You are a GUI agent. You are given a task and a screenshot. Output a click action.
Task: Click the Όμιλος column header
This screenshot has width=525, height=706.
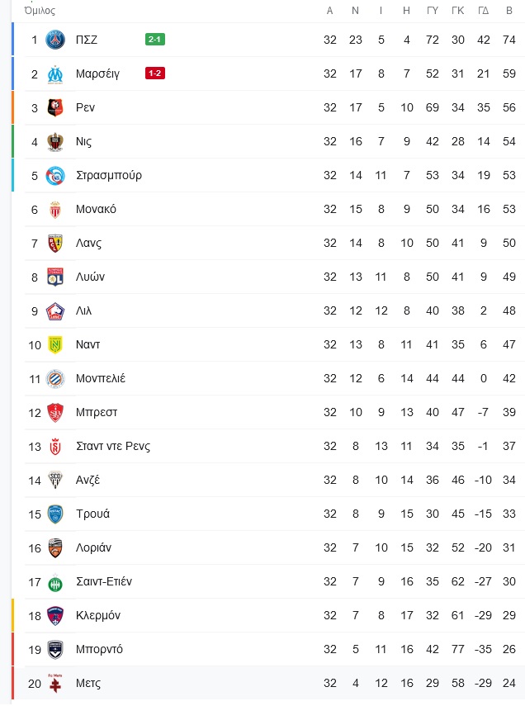tap(40, 11)
